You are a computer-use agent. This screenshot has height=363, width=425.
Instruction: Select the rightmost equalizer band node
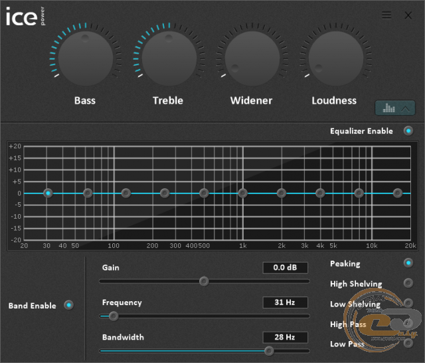[398, 193]
